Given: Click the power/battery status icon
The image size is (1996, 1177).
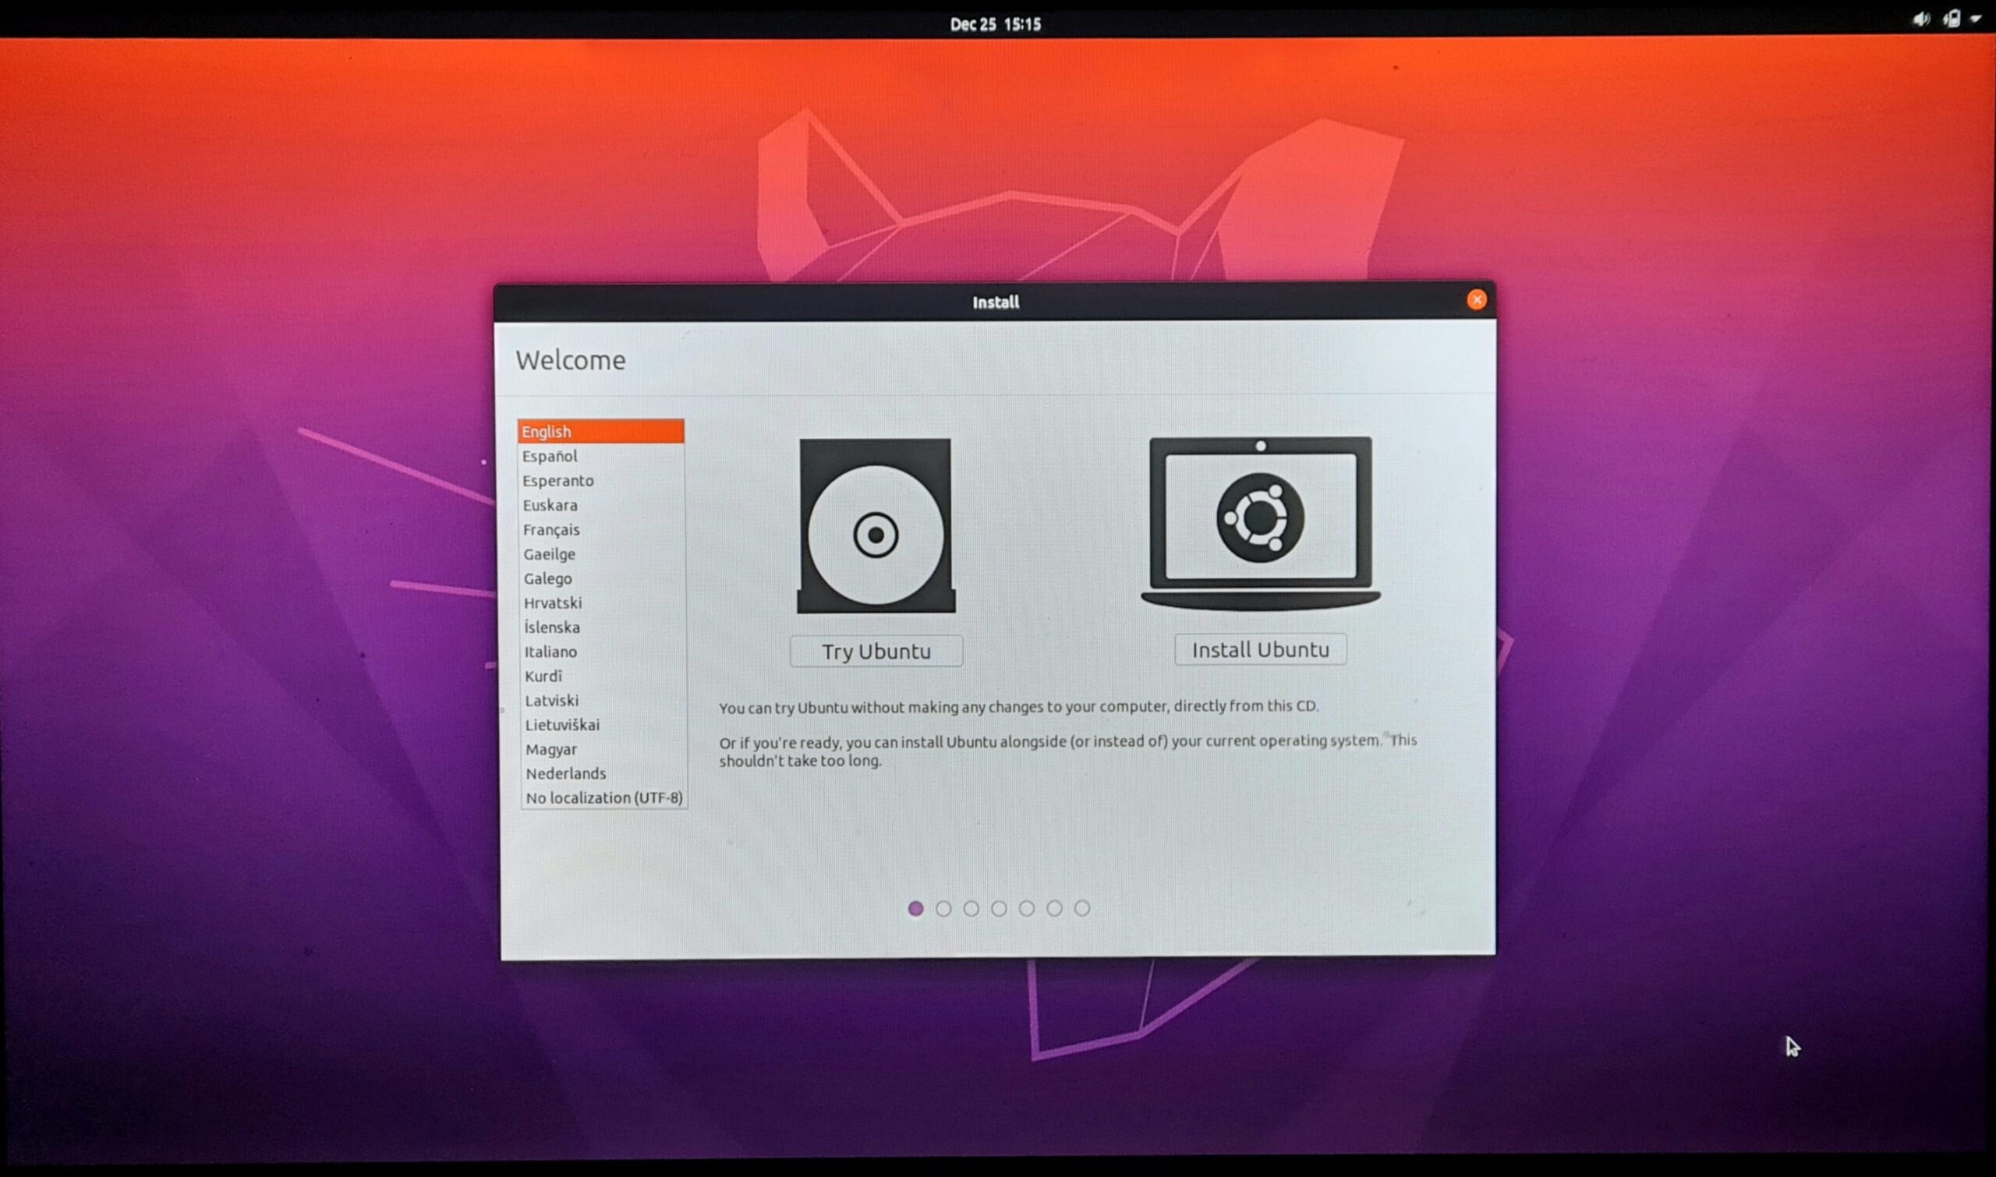Looking at the screenshot, I should tap(1951, 19).
